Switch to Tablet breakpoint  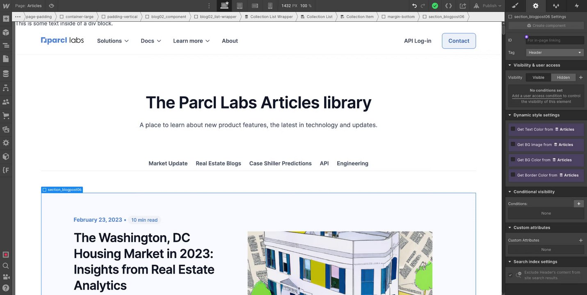click(x=240, y=6)
